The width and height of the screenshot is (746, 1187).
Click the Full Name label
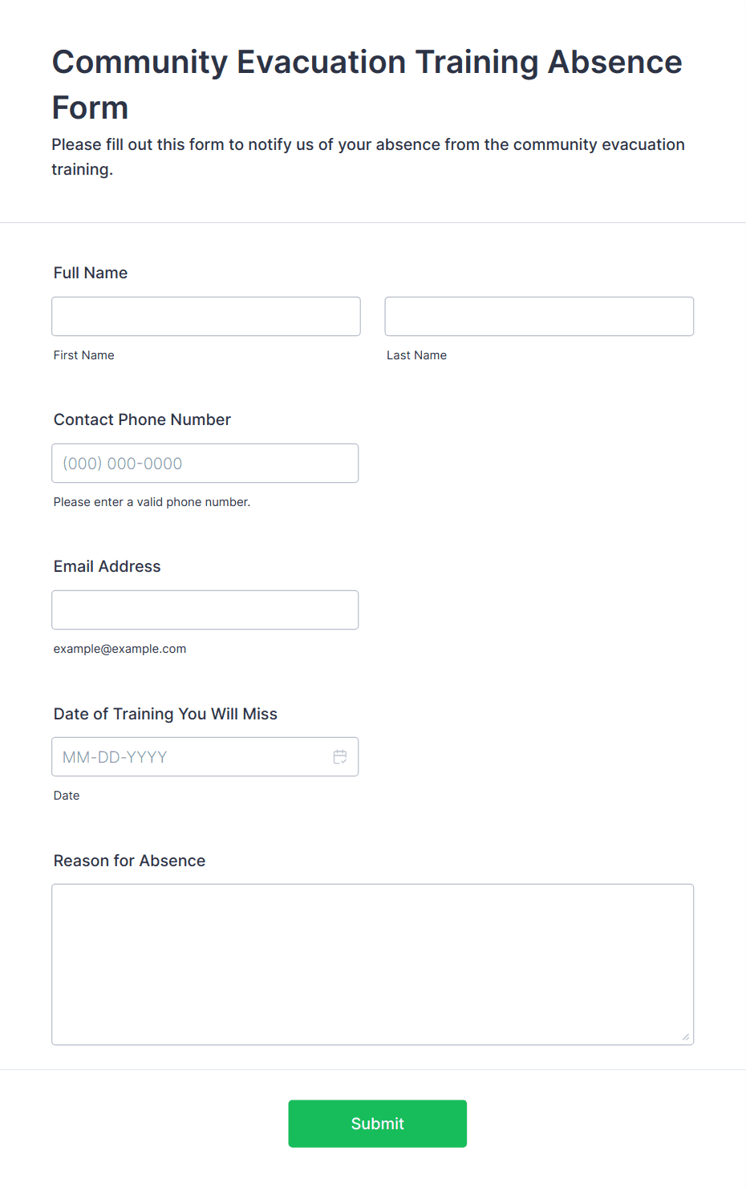click(91, 273)
